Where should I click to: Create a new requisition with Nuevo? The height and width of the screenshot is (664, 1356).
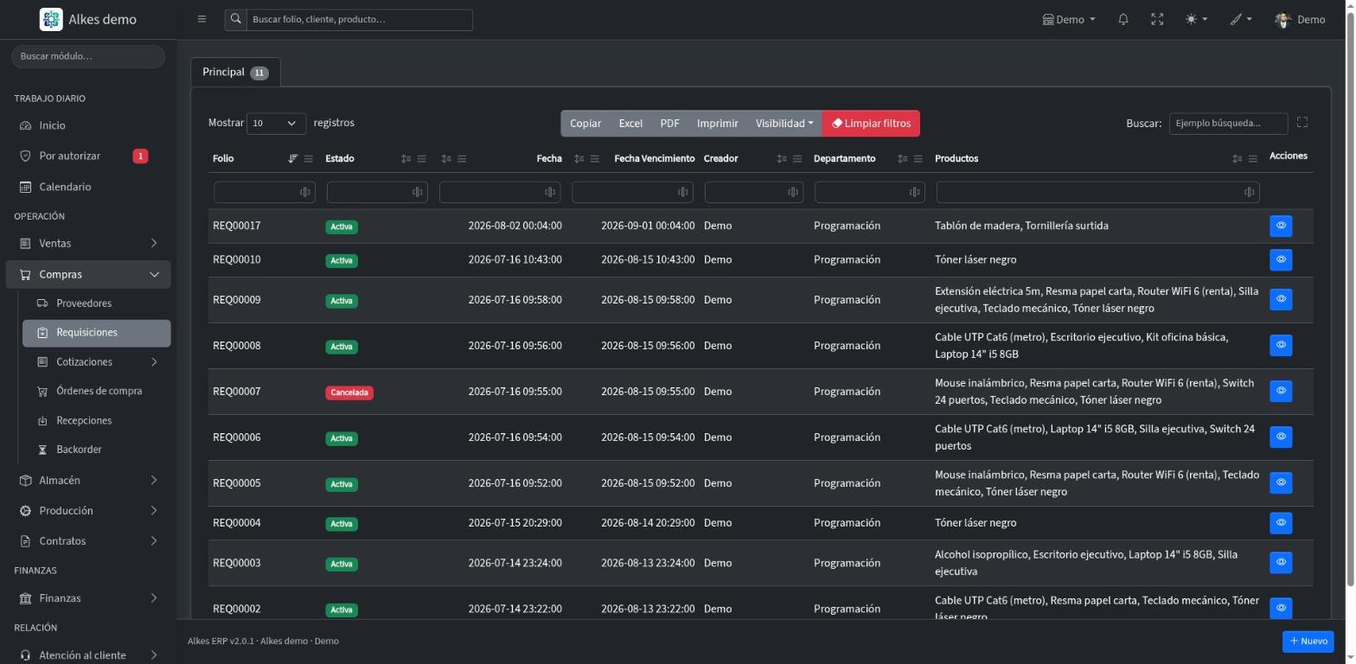coord(1308,642)
